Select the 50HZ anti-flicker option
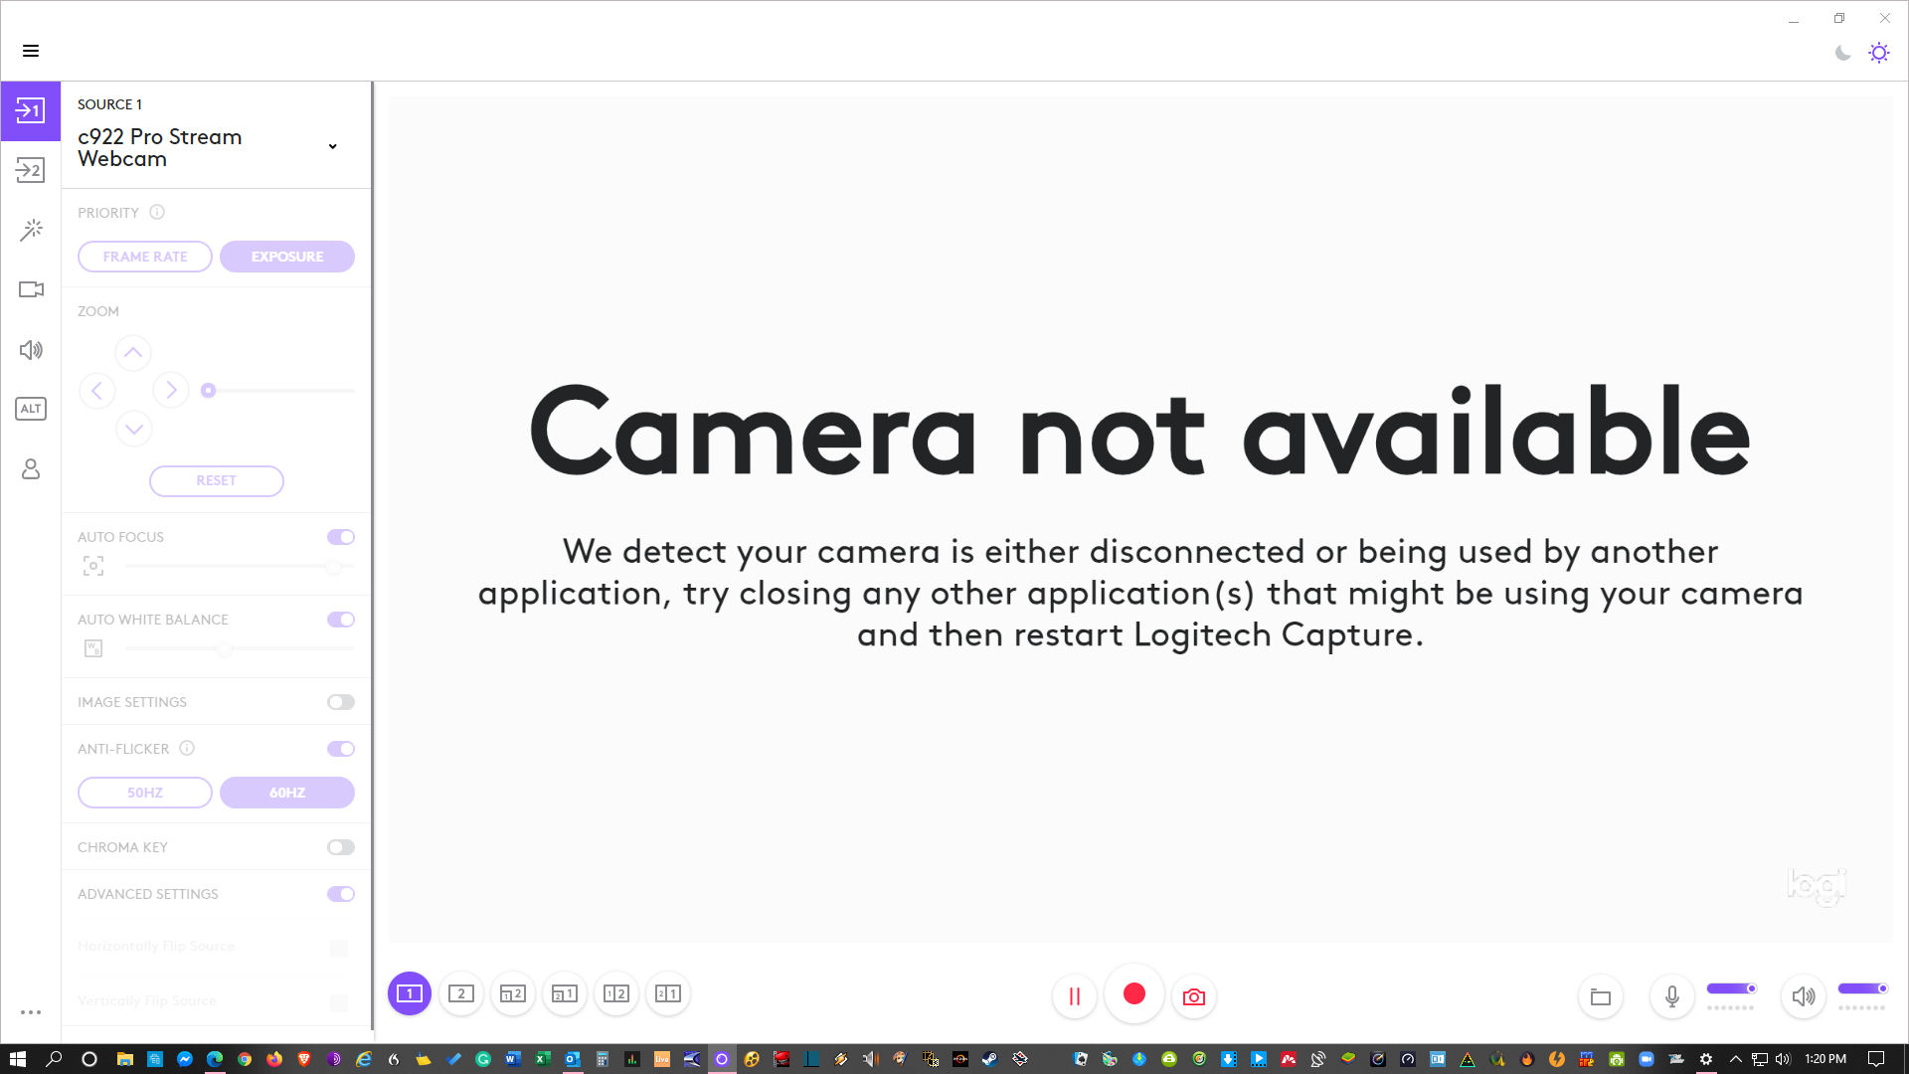 tap(145, 793)
